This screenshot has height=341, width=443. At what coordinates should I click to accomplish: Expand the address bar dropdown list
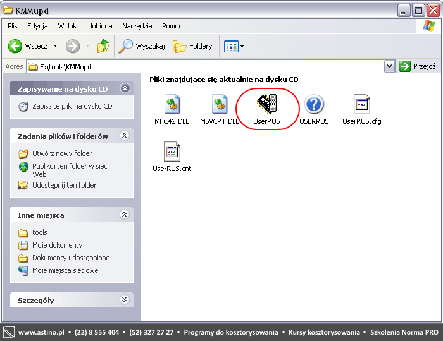click(x=390, y=66)
